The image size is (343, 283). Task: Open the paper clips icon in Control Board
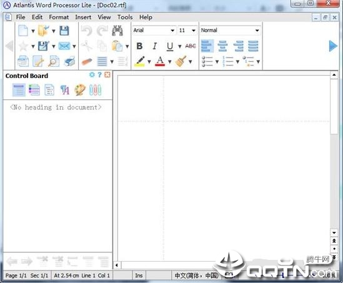[x=95, y=90]
